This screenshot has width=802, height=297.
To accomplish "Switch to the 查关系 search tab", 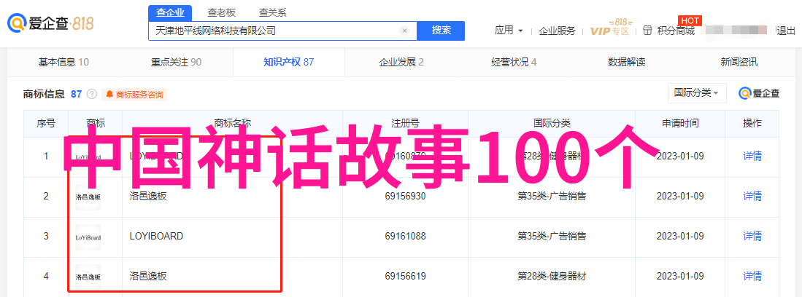I will point(273,13).
